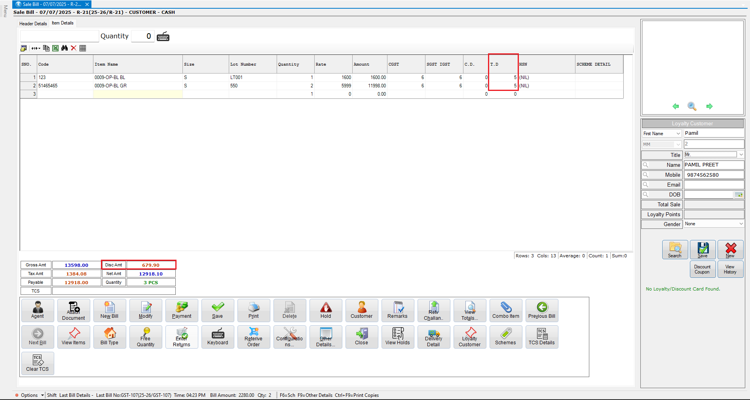
Task: Expand the Gender dropdown
Action: tap(741, 224)
